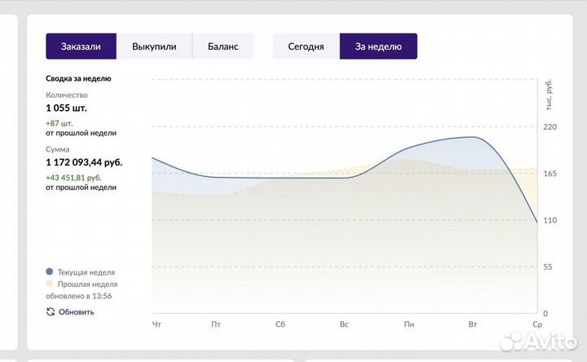Click the 1 055 шт. quantity value
Screen dimensions: 587x362
[x=66, y=108]
